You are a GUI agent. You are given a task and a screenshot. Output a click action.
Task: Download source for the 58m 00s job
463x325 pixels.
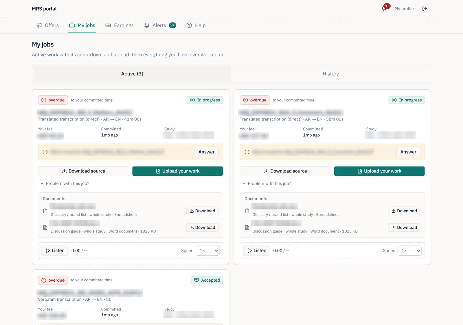(x=285, y=171)
